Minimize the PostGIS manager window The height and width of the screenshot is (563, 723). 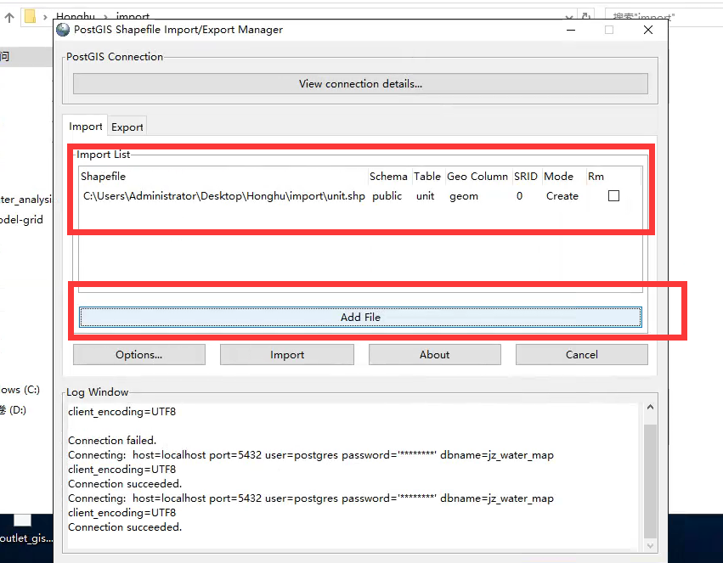tap(571, 30)
